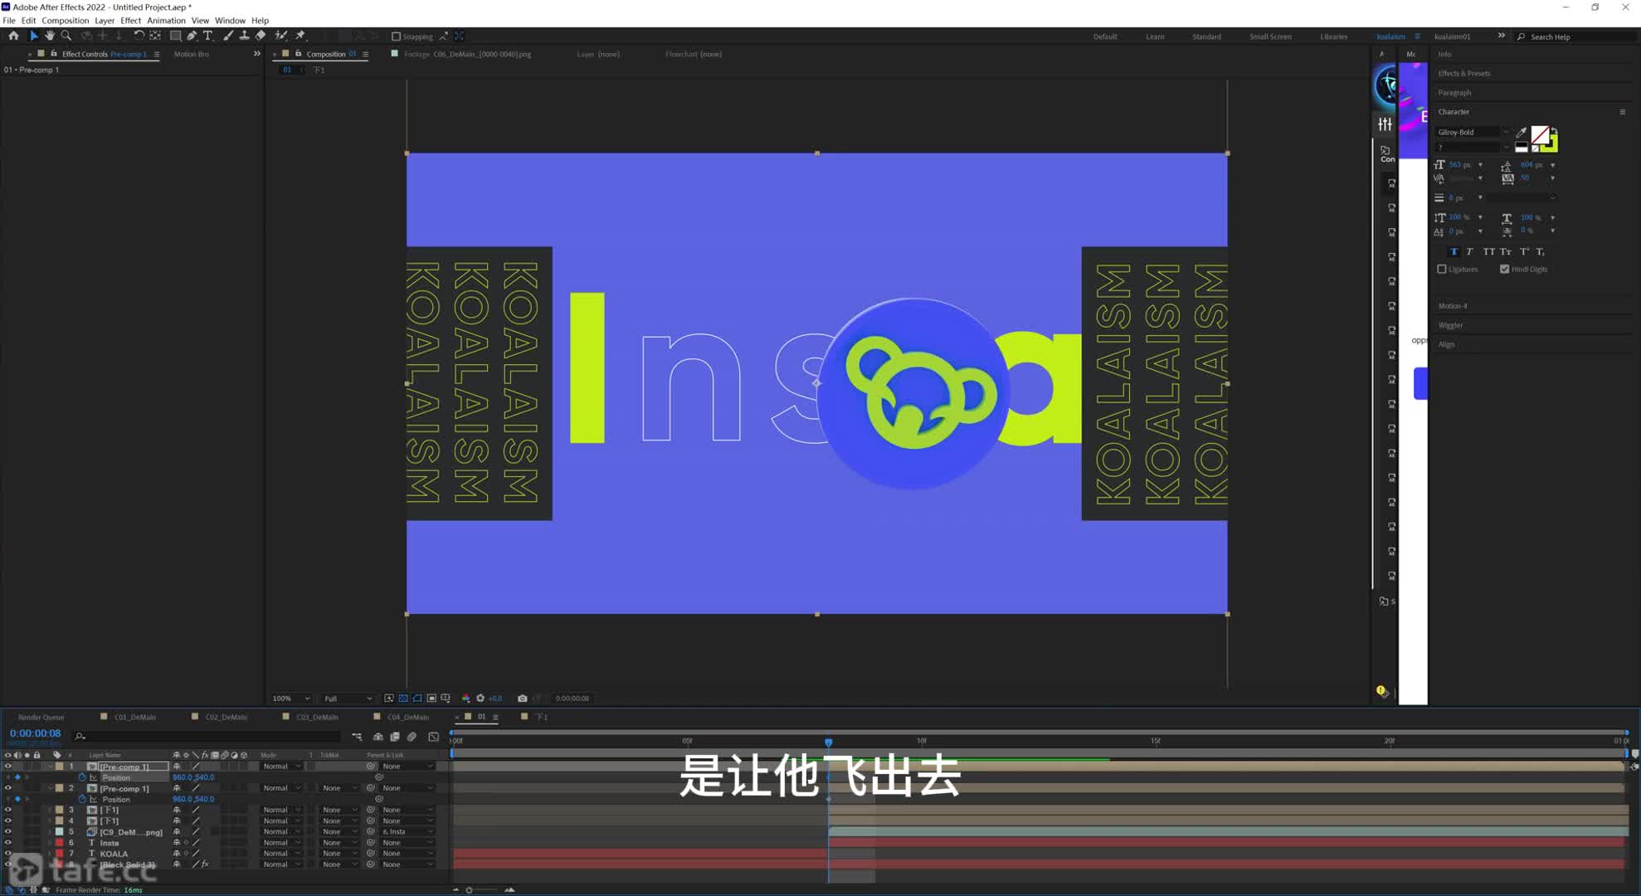The width and height of the screenshot is (1641, 896).
Task: Open the resolution Full dropdown
Action: point(348,698)
